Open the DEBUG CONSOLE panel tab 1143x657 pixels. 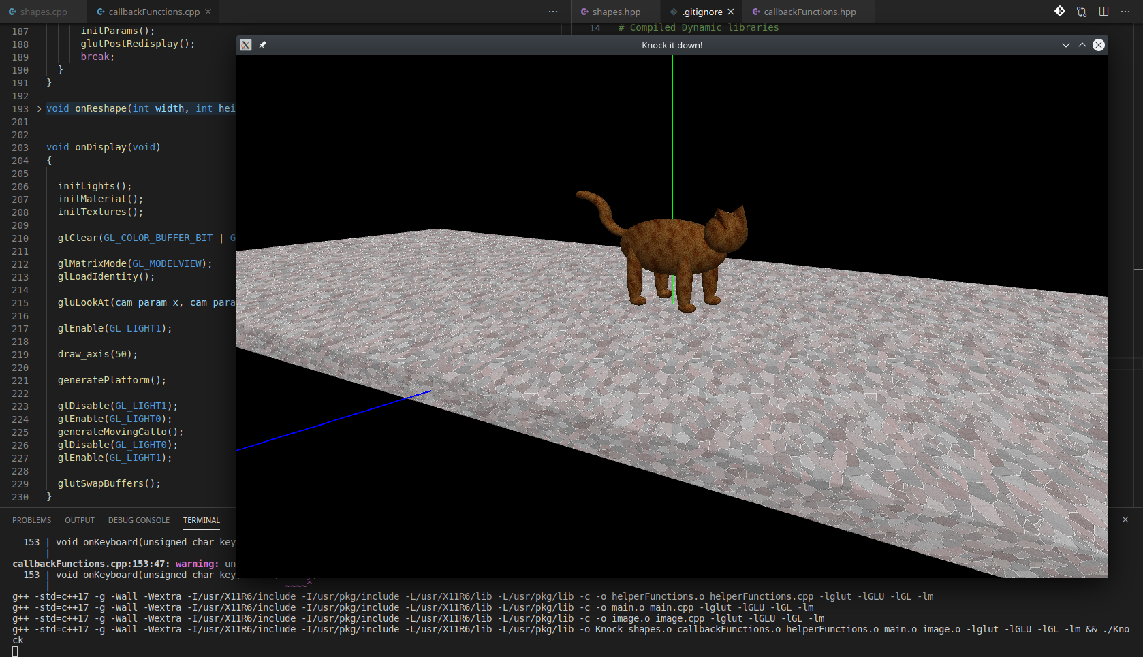click(139, 520)
